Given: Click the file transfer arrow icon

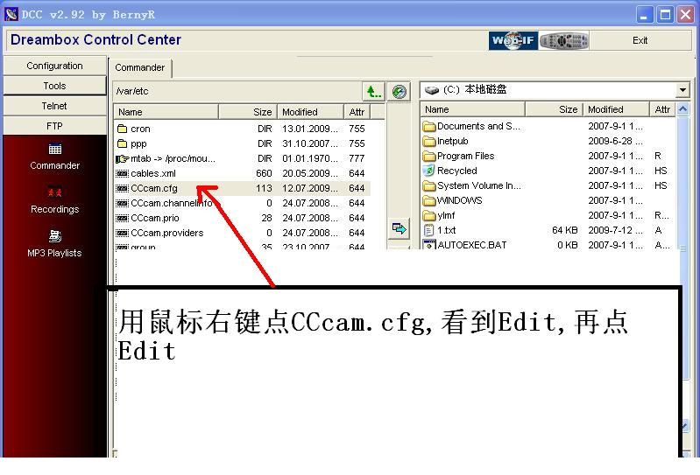Looking at the screenshot, I should tap(399, 228).
